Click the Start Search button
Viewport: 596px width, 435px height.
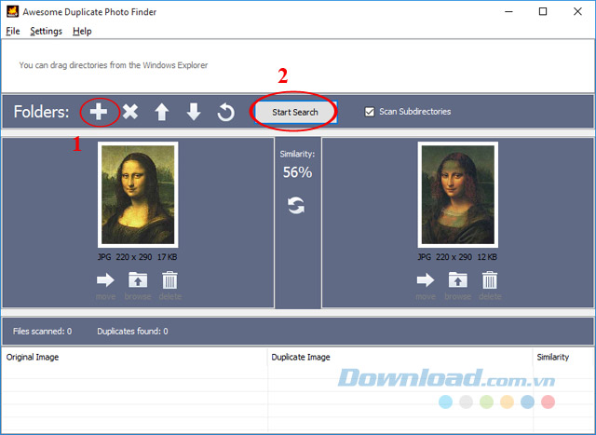[295, 112]
